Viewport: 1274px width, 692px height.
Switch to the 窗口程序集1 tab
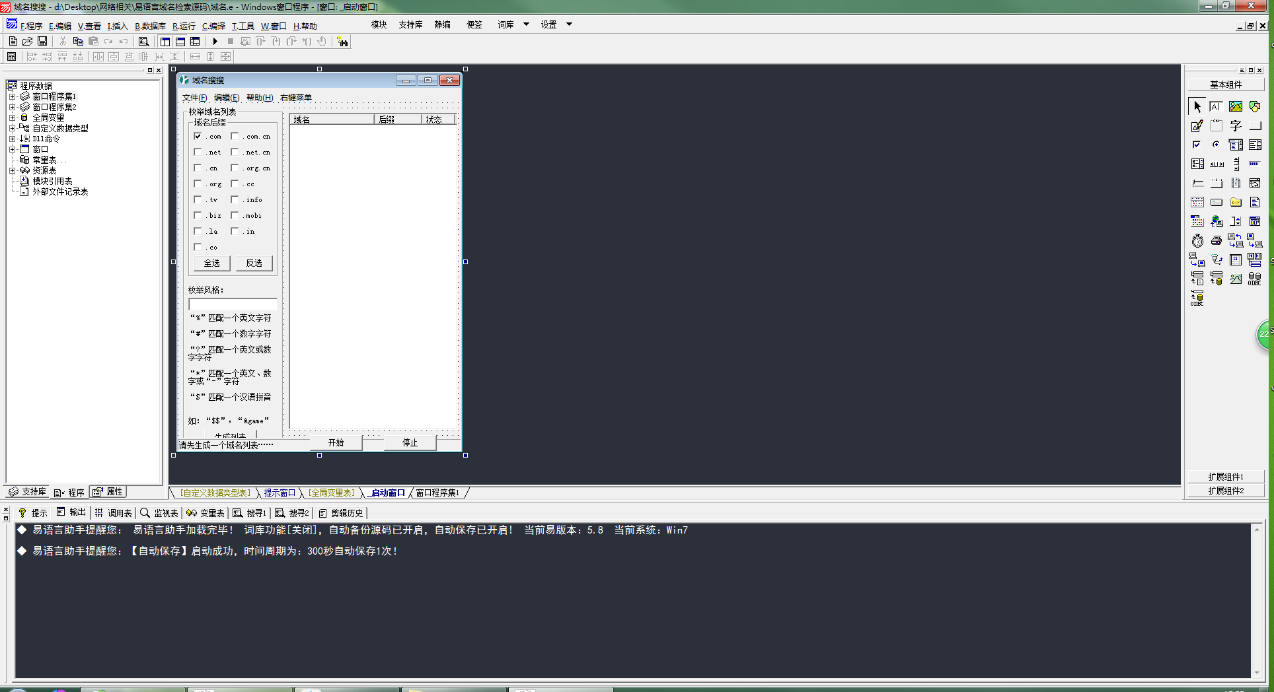(437, 493)
